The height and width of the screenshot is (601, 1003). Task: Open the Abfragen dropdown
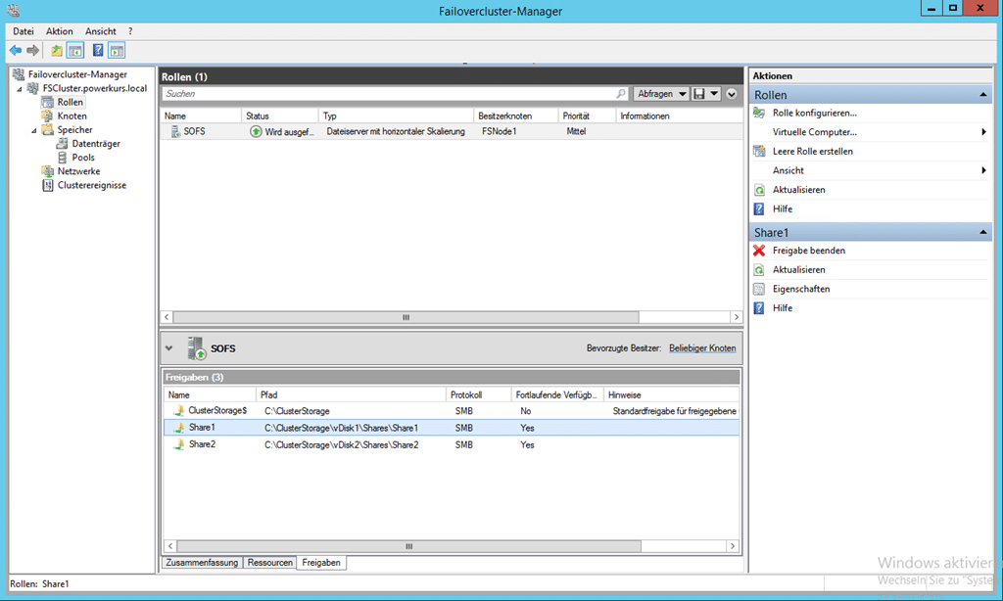(661, 94)
